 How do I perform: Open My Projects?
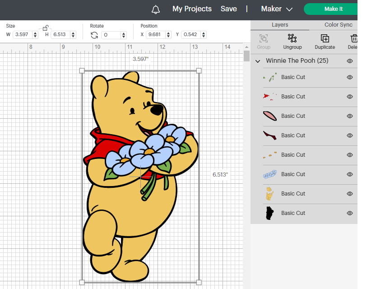(x=192, y=9)
